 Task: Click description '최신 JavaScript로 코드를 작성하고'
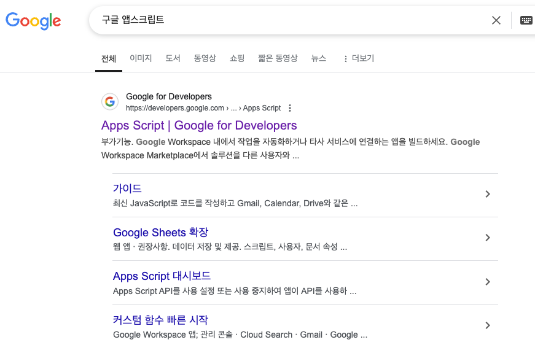point(235,204)
